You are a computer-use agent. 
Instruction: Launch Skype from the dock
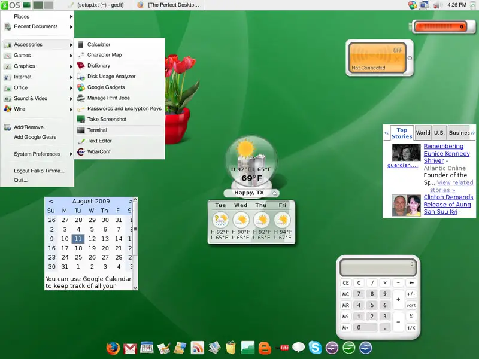[315, 348]
